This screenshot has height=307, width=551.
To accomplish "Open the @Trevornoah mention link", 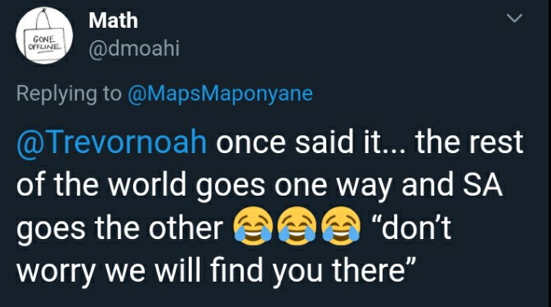I will coord(112,142).
